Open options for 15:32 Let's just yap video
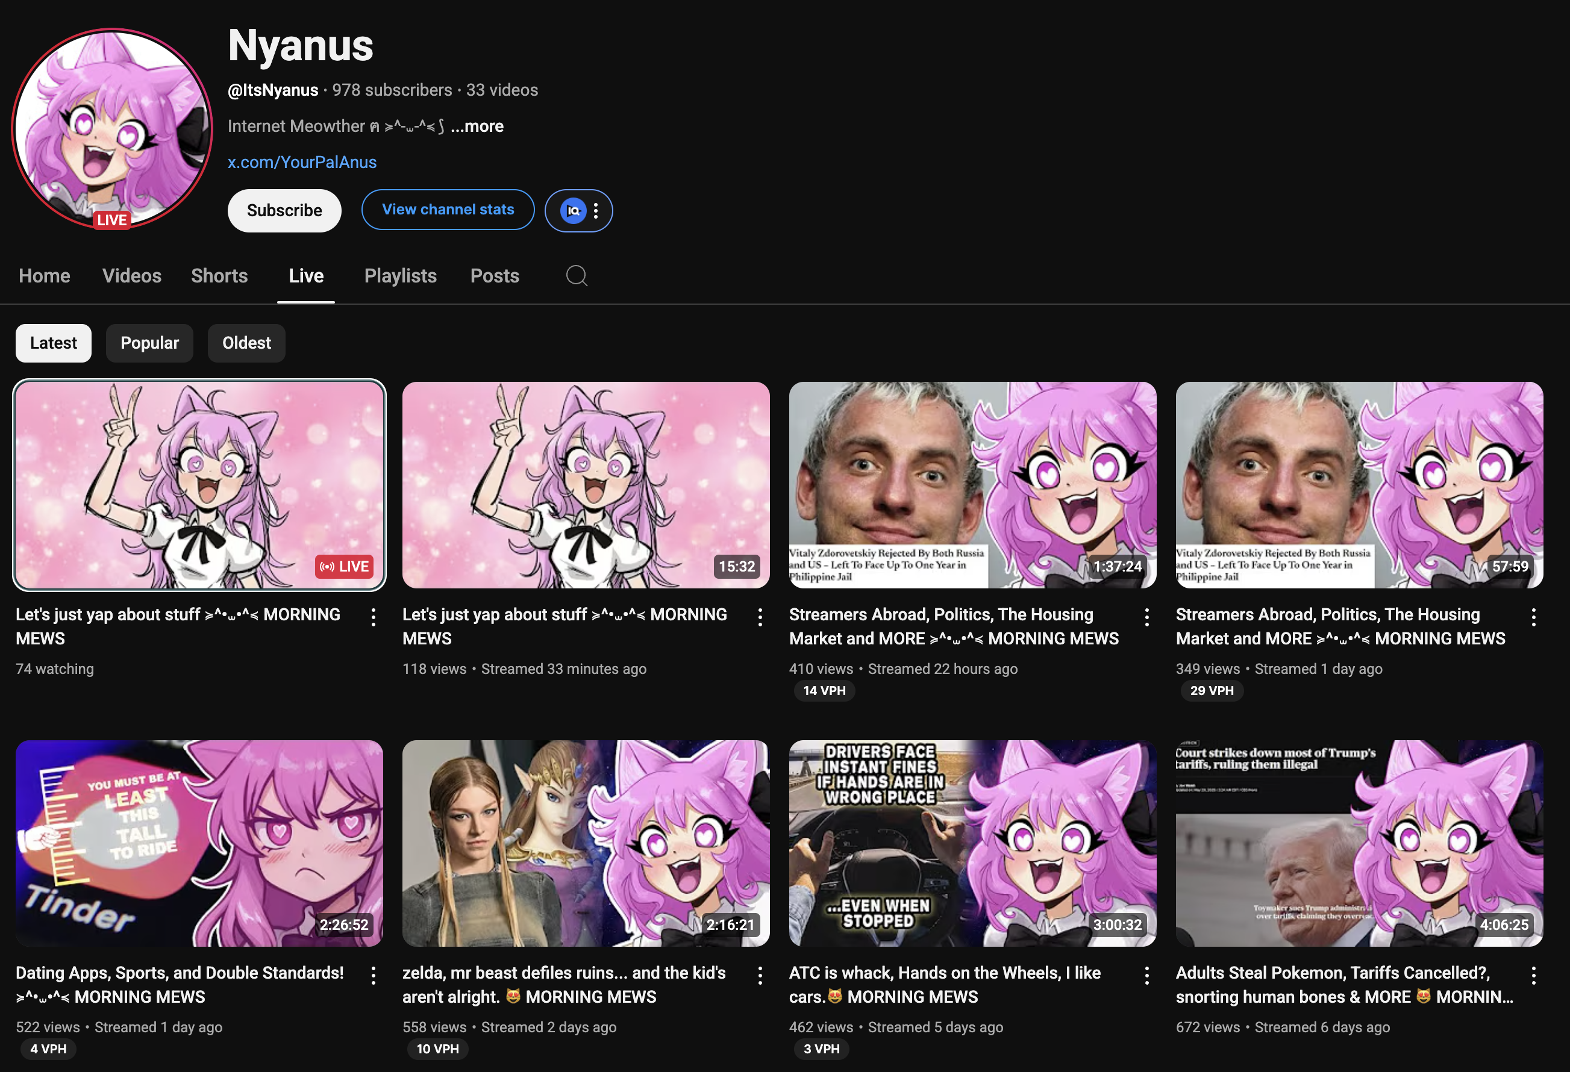 point(760,617)
